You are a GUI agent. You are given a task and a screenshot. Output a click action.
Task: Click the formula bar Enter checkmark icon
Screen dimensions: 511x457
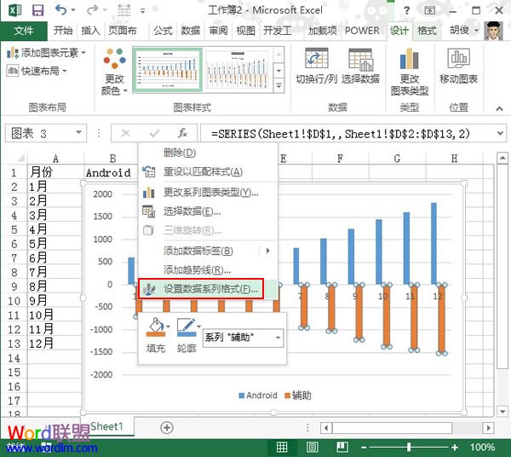click(x=154, y=133)
